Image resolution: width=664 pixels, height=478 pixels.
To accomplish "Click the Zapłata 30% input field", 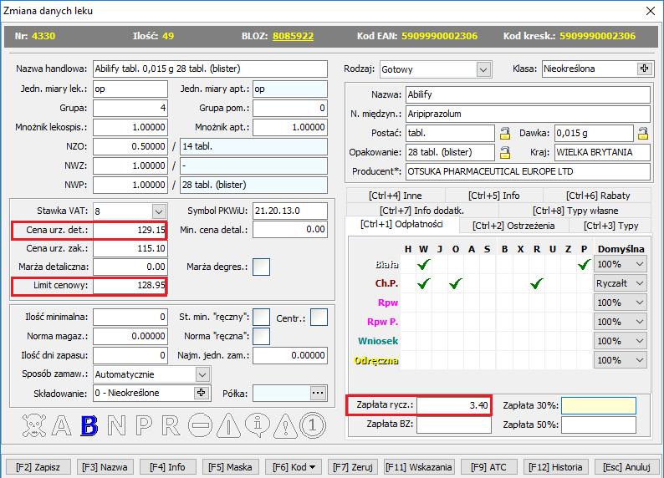I will pos(599,405).
